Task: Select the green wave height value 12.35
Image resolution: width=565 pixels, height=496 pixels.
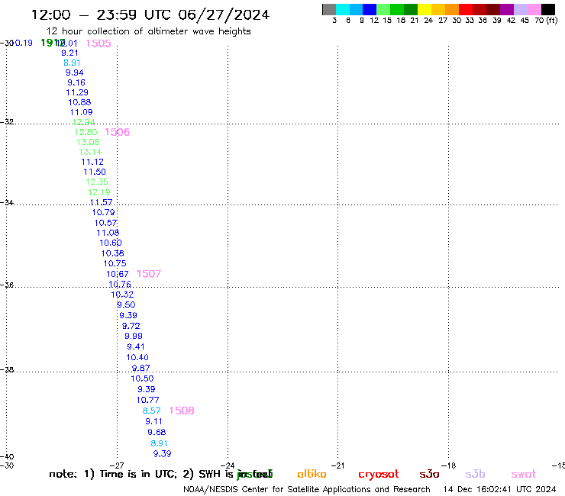Action: tap(96, 182)
